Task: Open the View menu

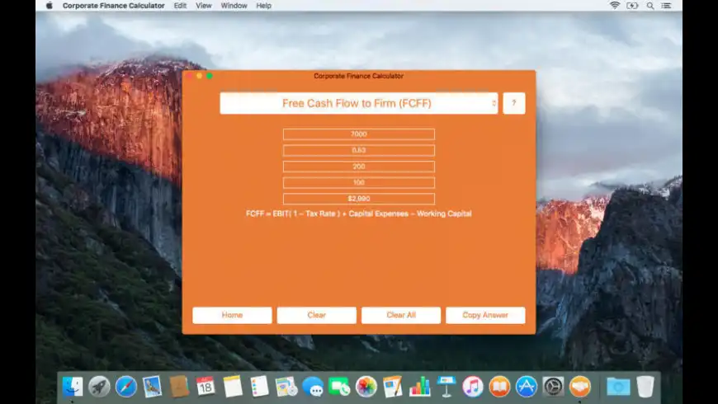Action: (x=204, y=6)
